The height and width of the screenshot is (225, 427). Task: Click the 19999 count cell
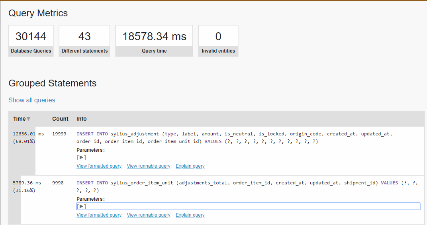pos(59,134)
